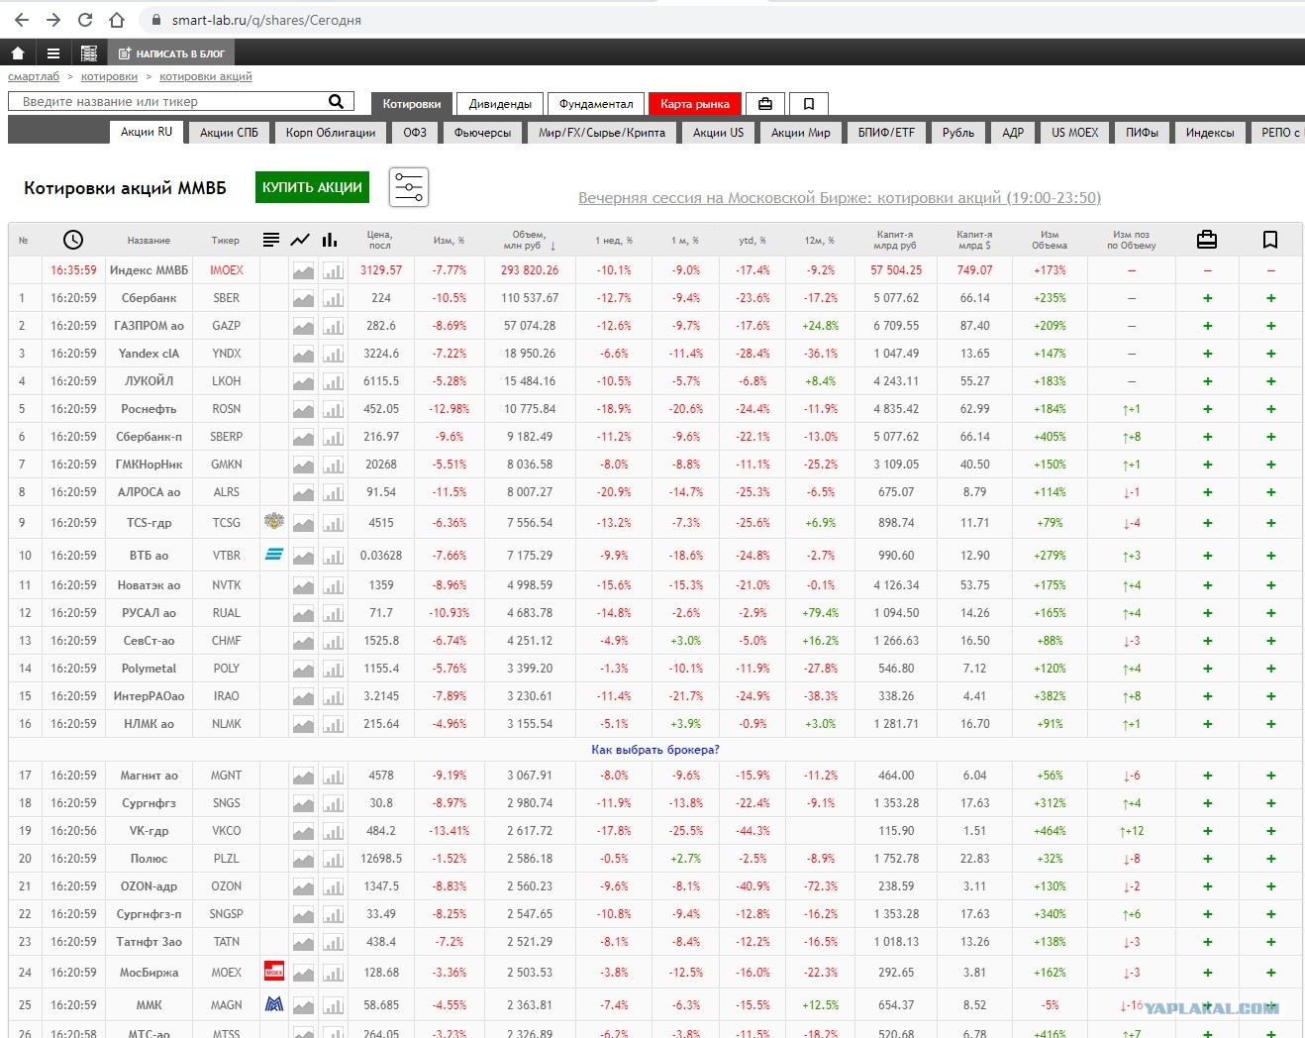Open МосБиржа red logo icon
Image resolution: width=1305 pixels, height=1038 pixels.
(x=274, y=972)
